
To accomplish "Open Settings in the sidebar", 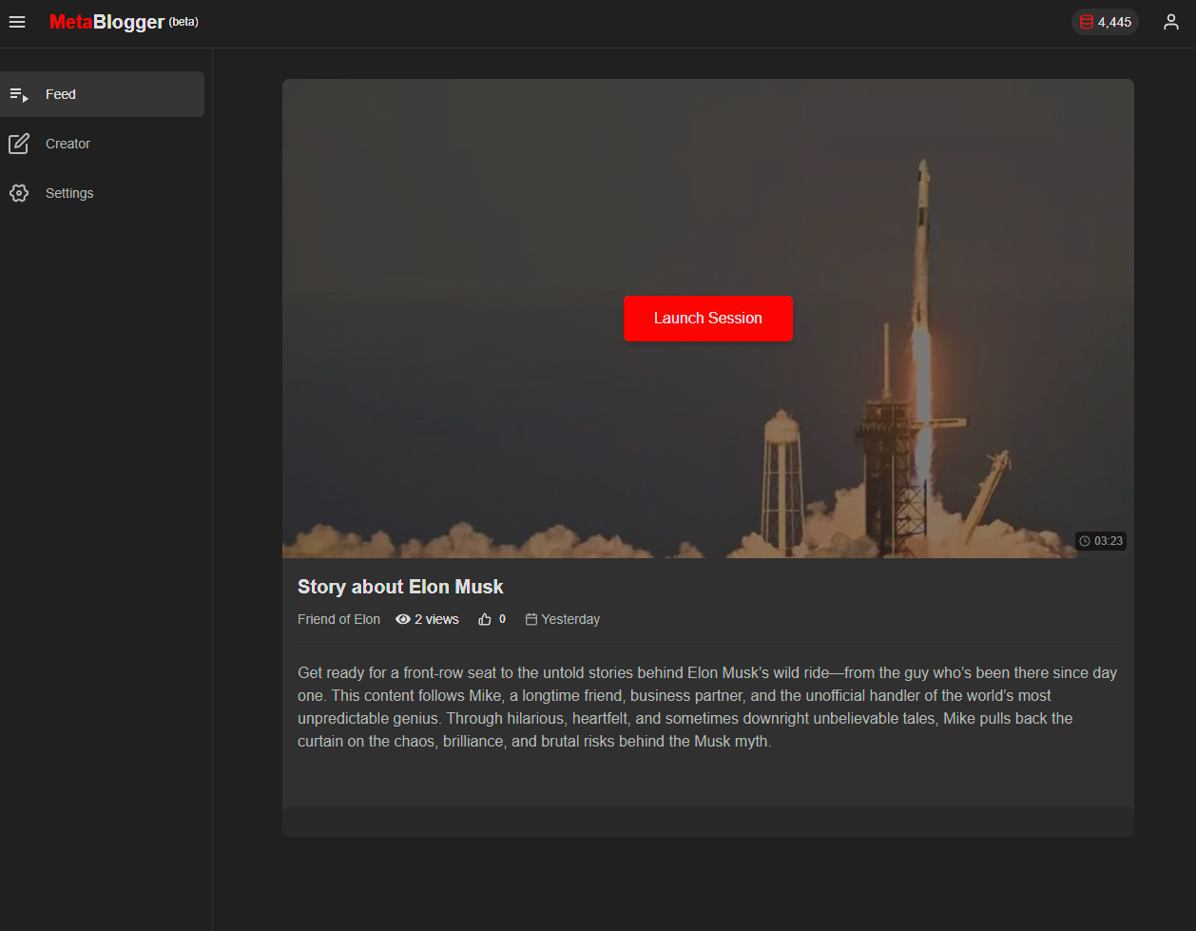I will click(102, 193).
